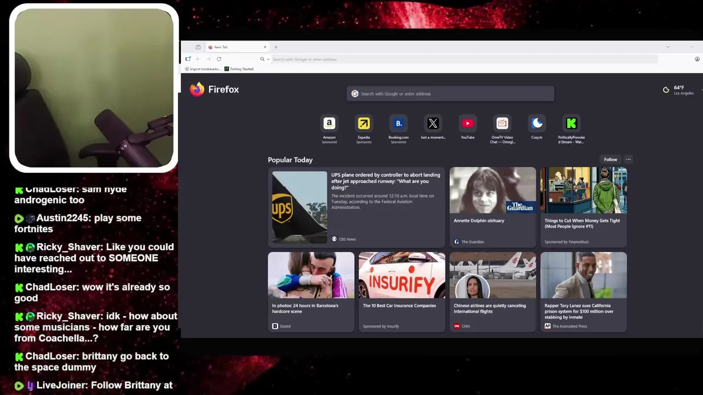
Task: Click the sidebar toggle icon in toolbar
Action: coord(188,59)
